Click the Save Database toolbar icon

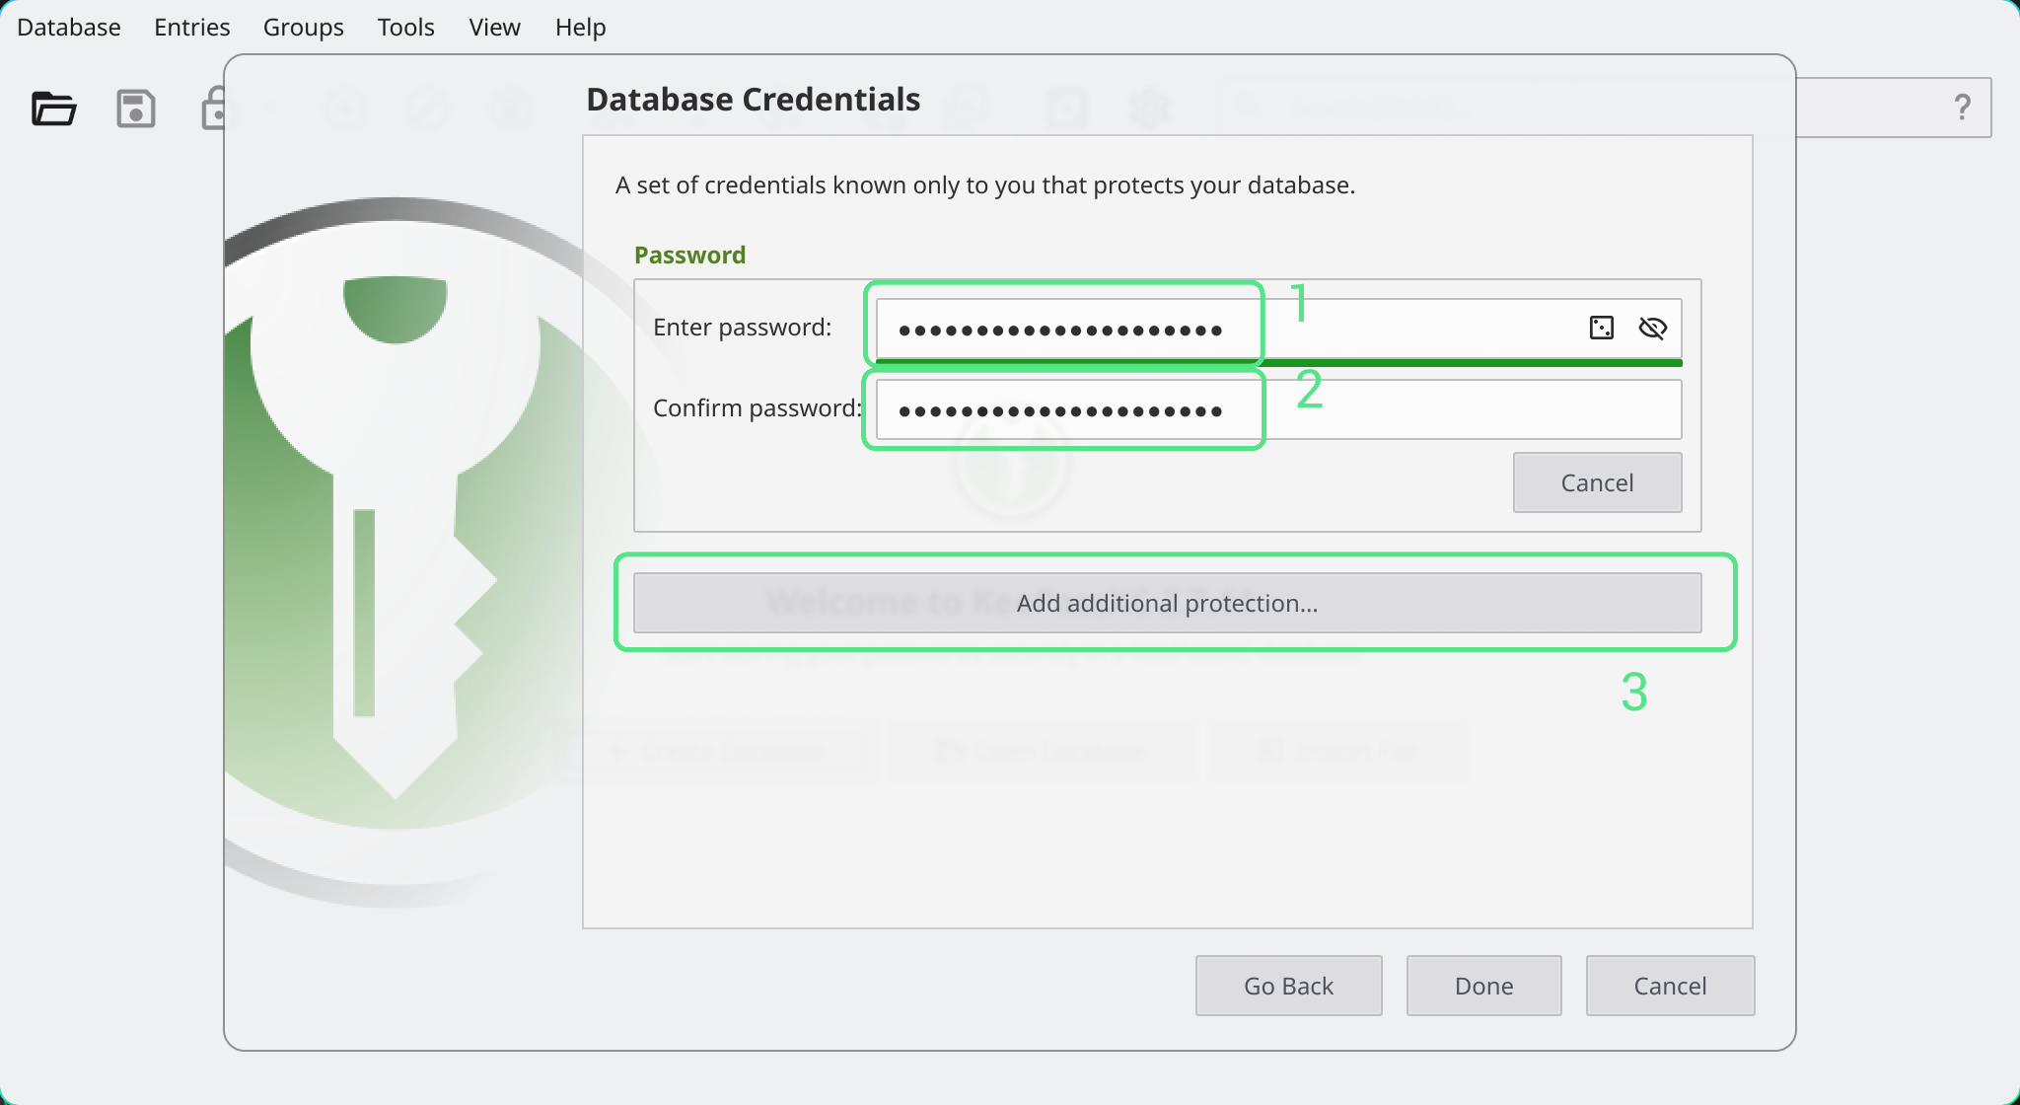click(135, 108)
